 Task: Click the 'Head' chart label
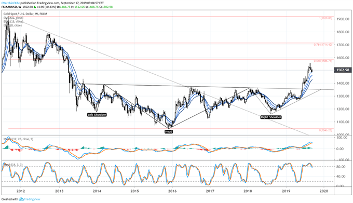[169, 132]
